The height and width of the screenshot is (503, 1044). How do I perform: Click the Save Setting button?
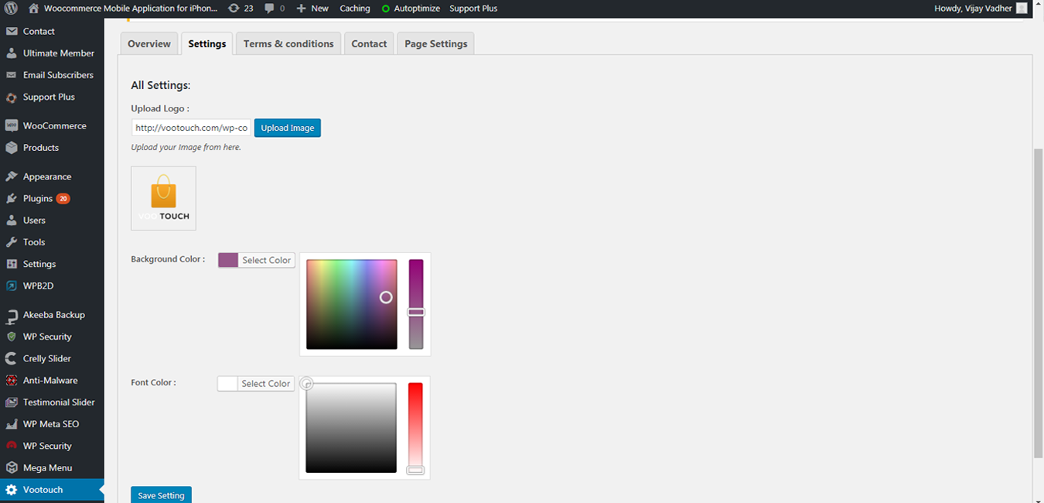point(161,495)
